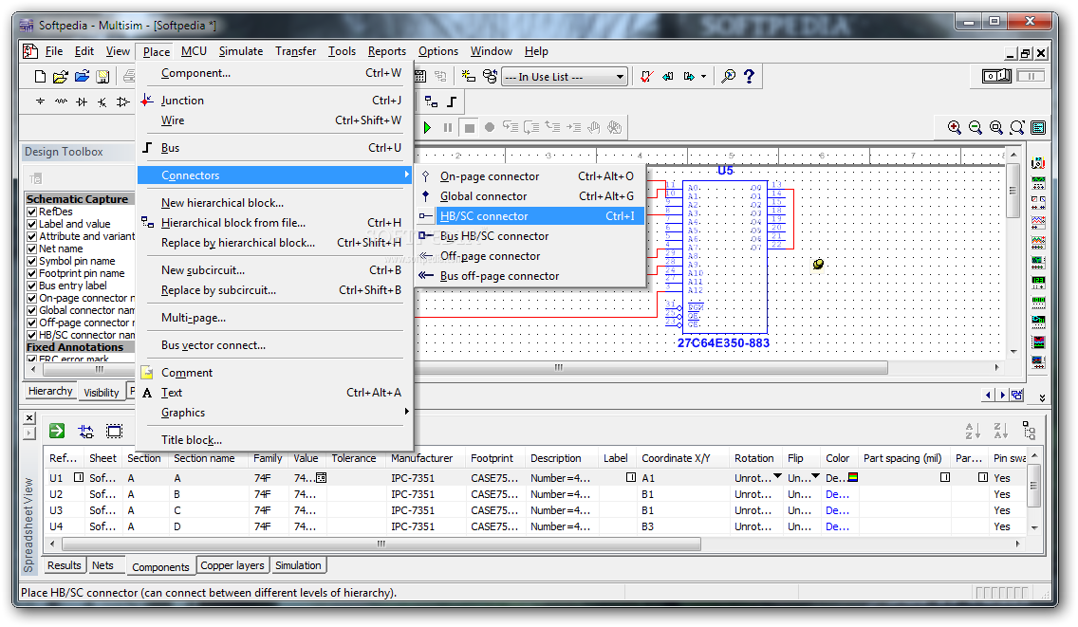Choose Bus off-page connector item
Viewport: 1078px width, 627px height.
(530, 276)
